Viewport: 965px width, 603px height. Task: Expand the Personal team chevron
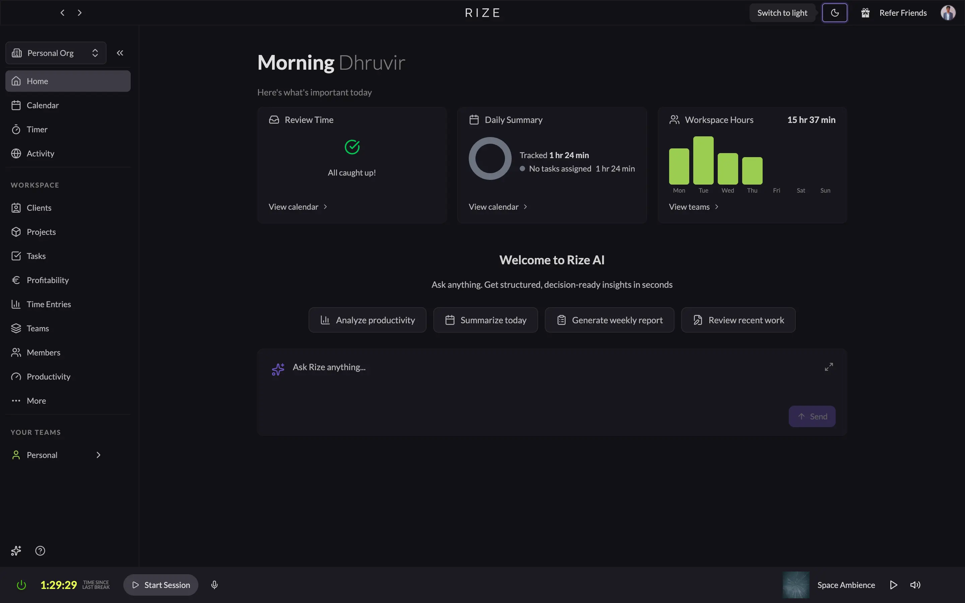pyautogui.click(x=98, y=455)
